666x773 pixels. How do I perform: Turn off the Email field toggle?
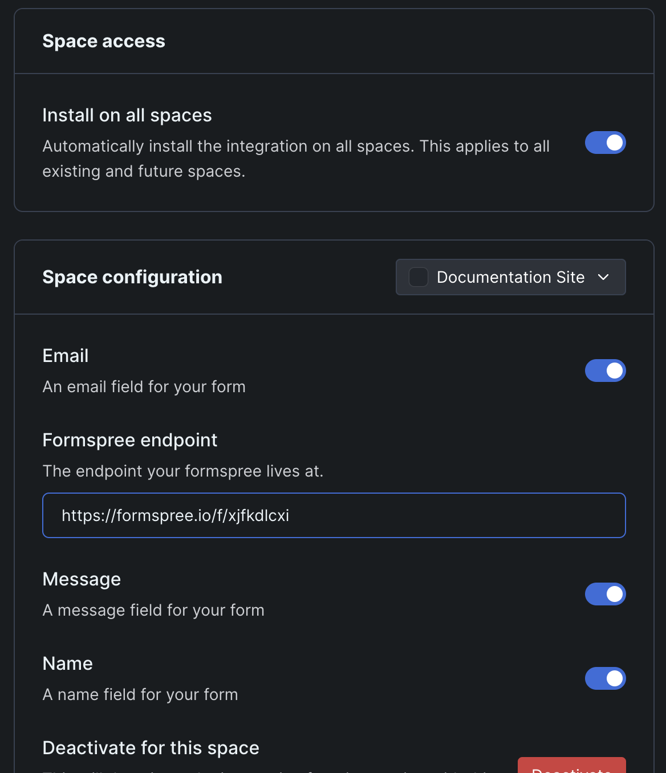(605, 370)
